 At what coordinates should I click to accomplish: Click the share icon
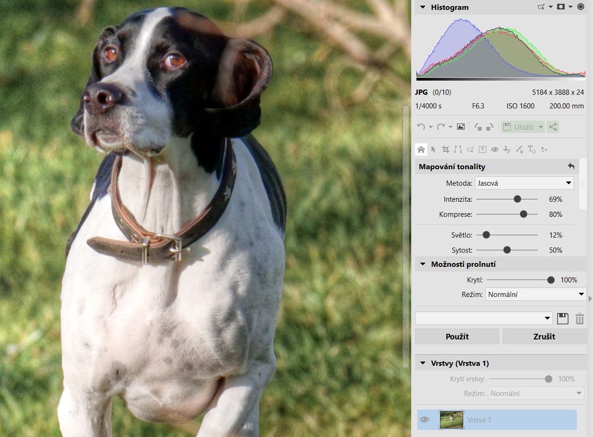(553, 127)
